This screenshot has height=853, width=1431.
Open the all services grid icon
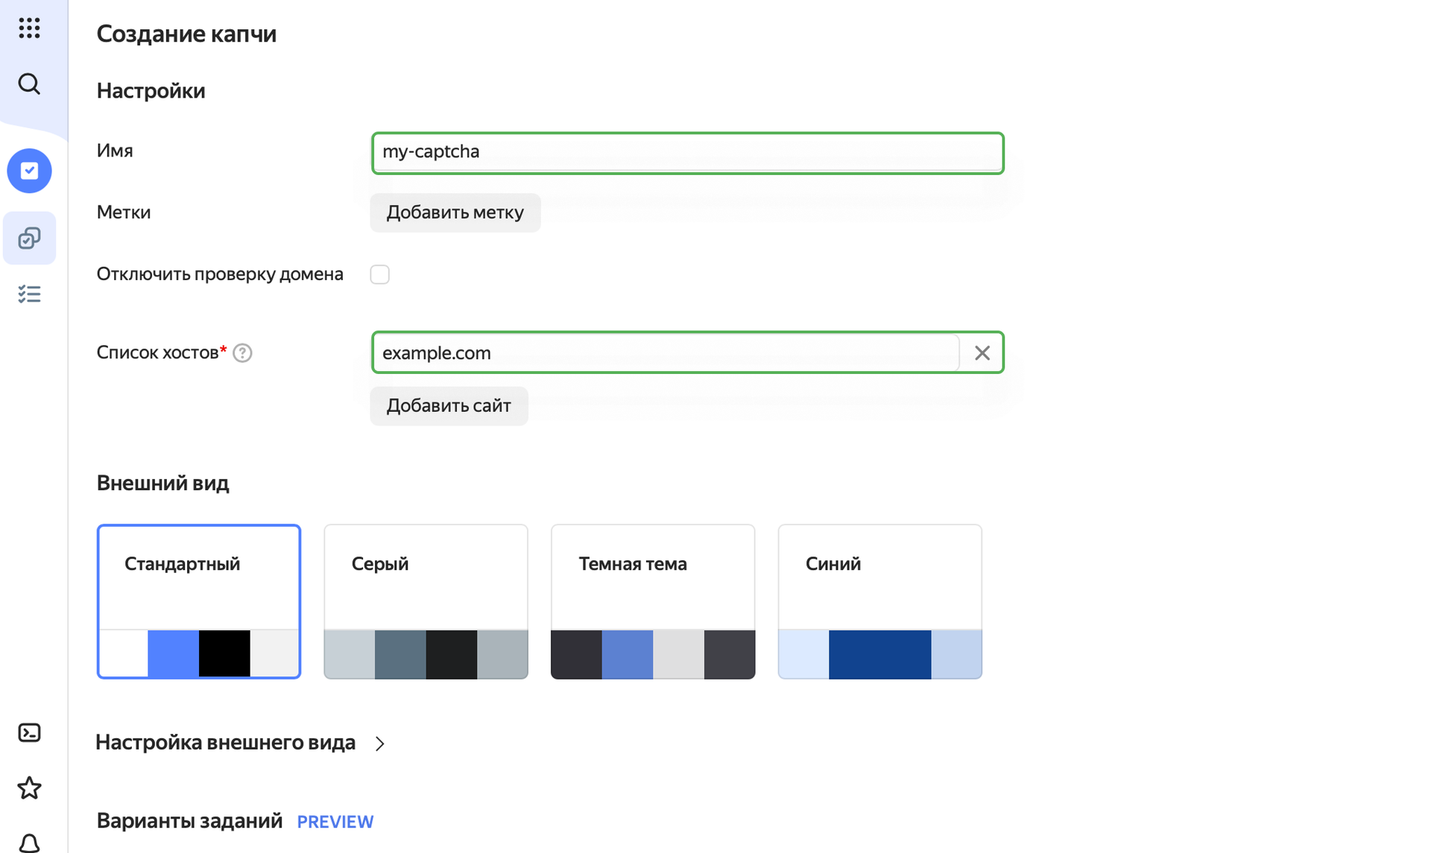point(29,28)
